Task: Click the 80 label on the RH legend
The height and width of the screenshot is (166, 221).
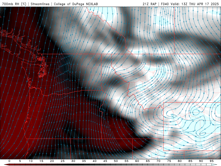Action: click(x=180, y=161)
